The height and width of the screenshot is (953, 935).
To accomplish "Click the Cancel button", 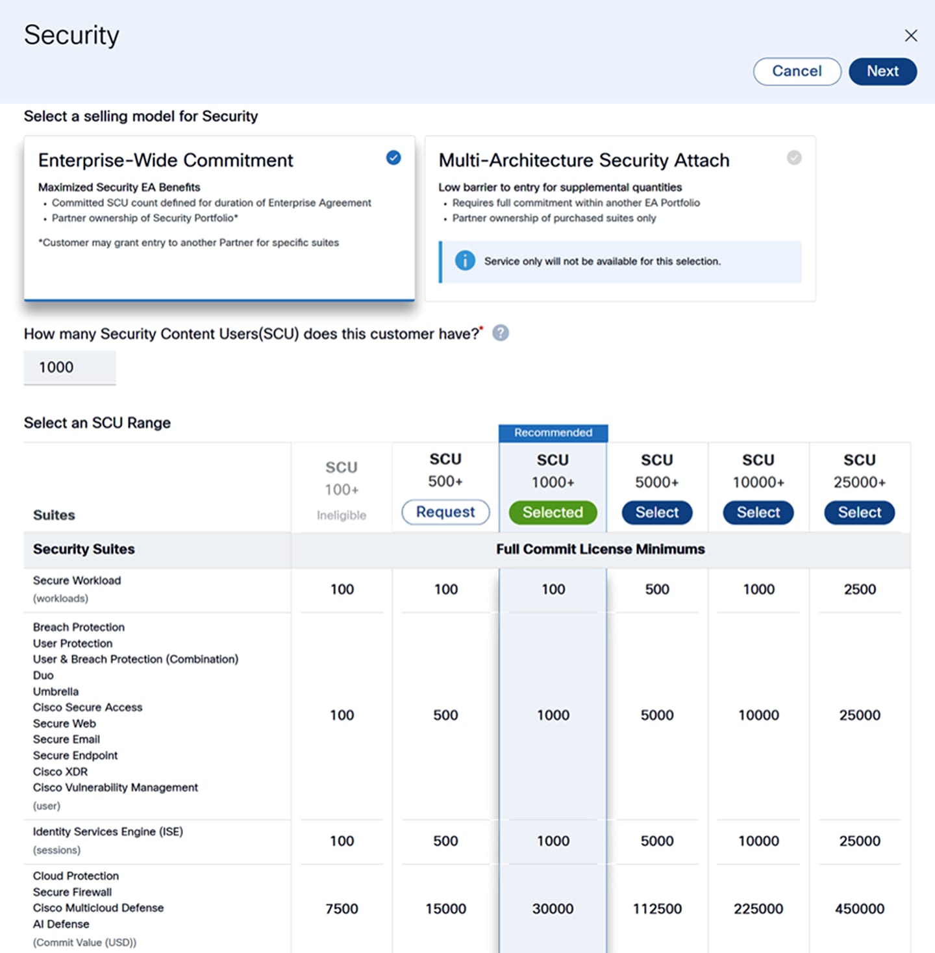I will 797,71.
